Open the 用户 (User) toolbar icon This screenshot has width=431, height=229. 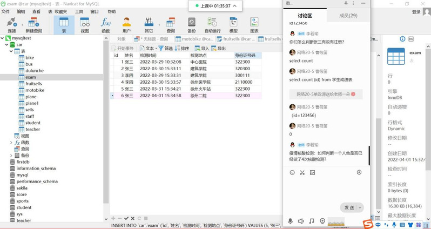(x=126, y=25)
